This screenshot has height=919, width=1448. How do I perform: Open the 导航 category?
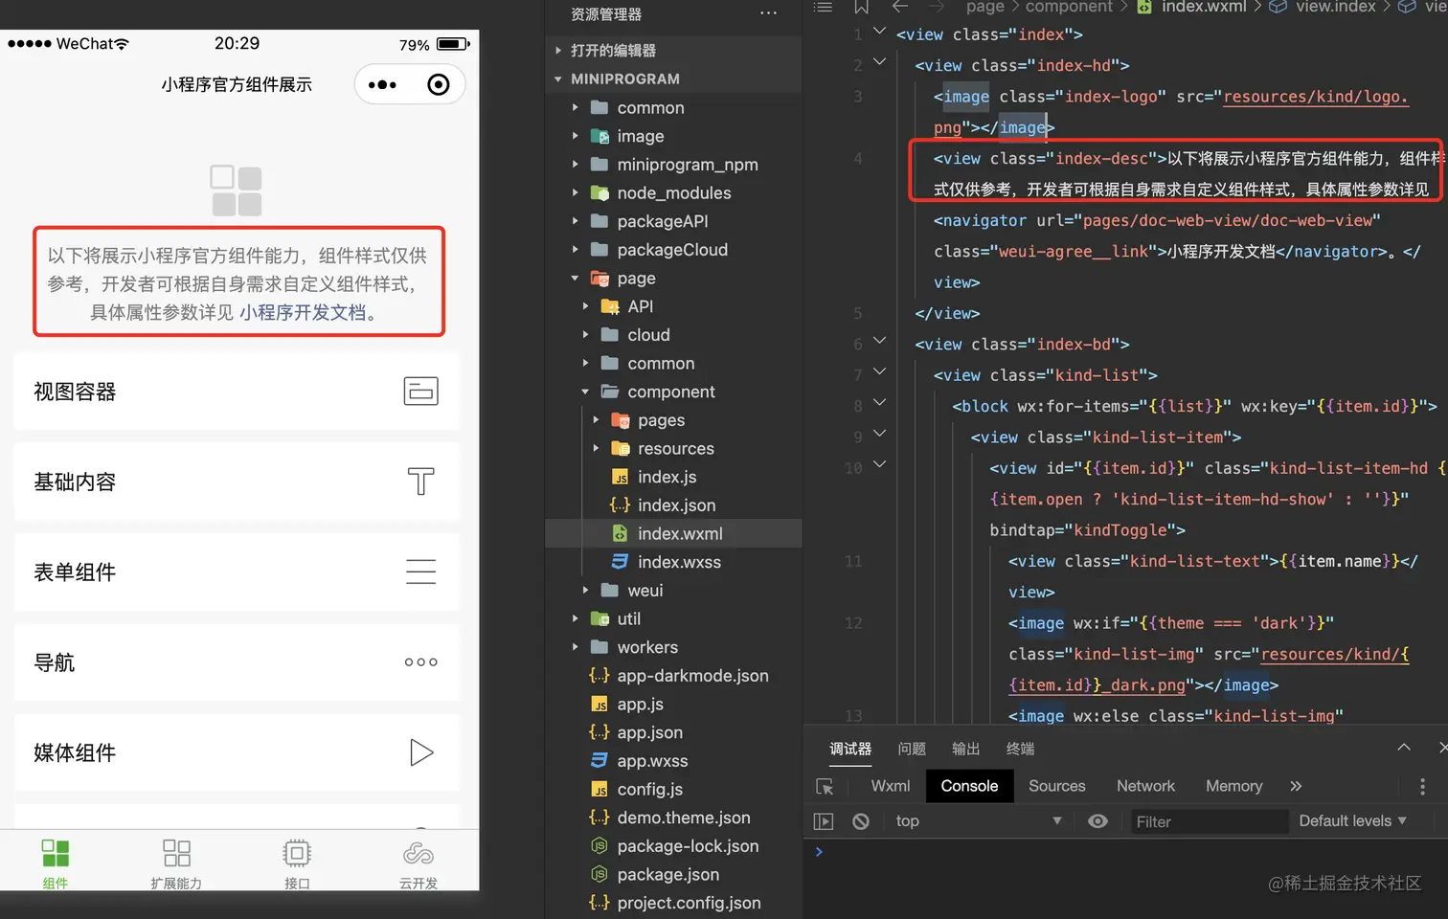click(x=237, y=662)
